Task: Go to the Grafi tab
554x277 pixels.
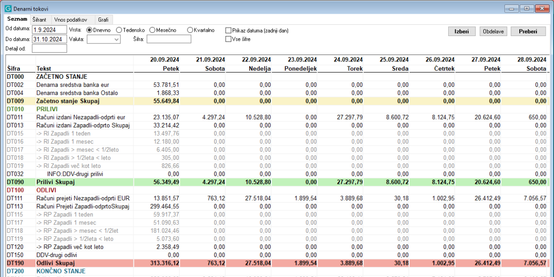Action: tap(103, 20)
